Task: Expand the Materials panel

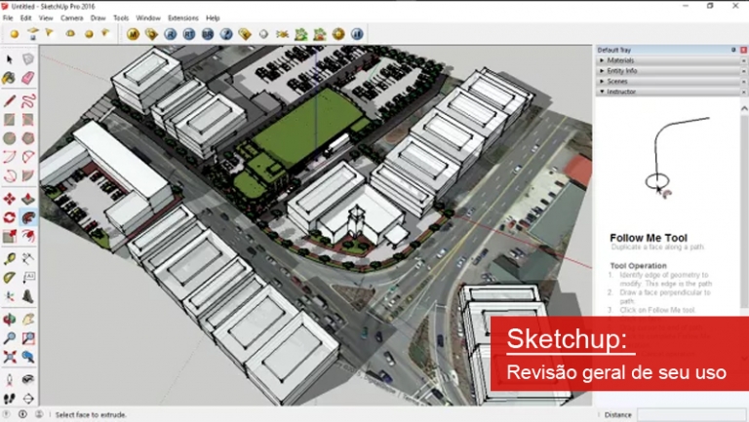Action: pyautogui.click(x=669, y=60)
